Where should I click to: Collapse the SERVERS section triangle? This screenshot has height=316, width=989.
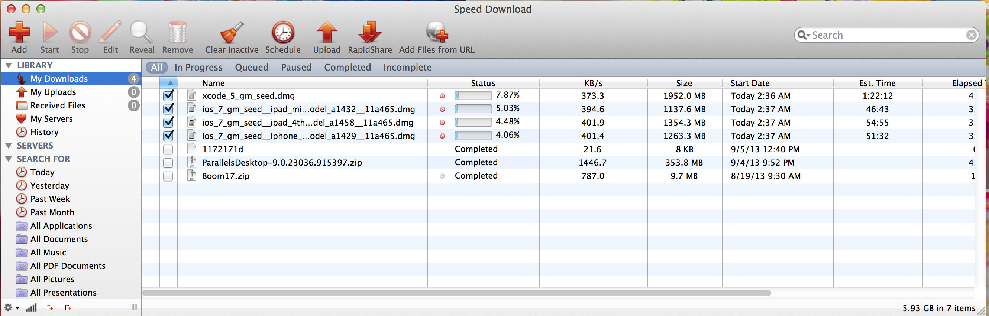pyautogui.click(x=9, y=146)
